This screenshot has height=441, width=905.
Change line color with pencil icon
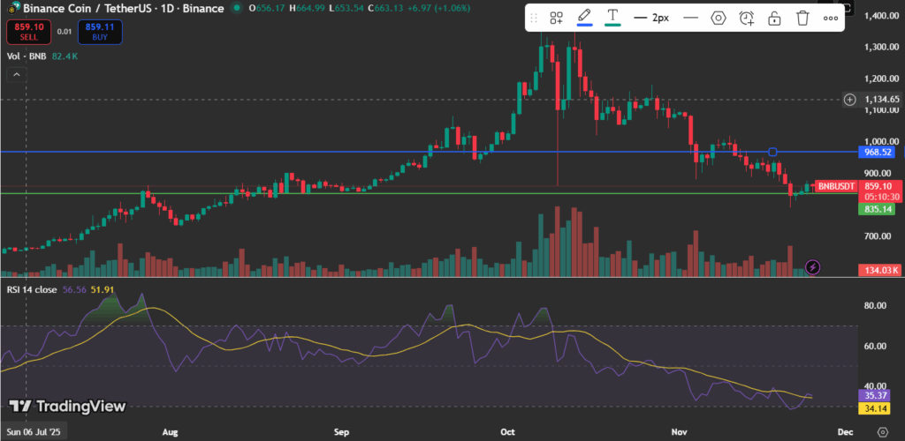585,17
